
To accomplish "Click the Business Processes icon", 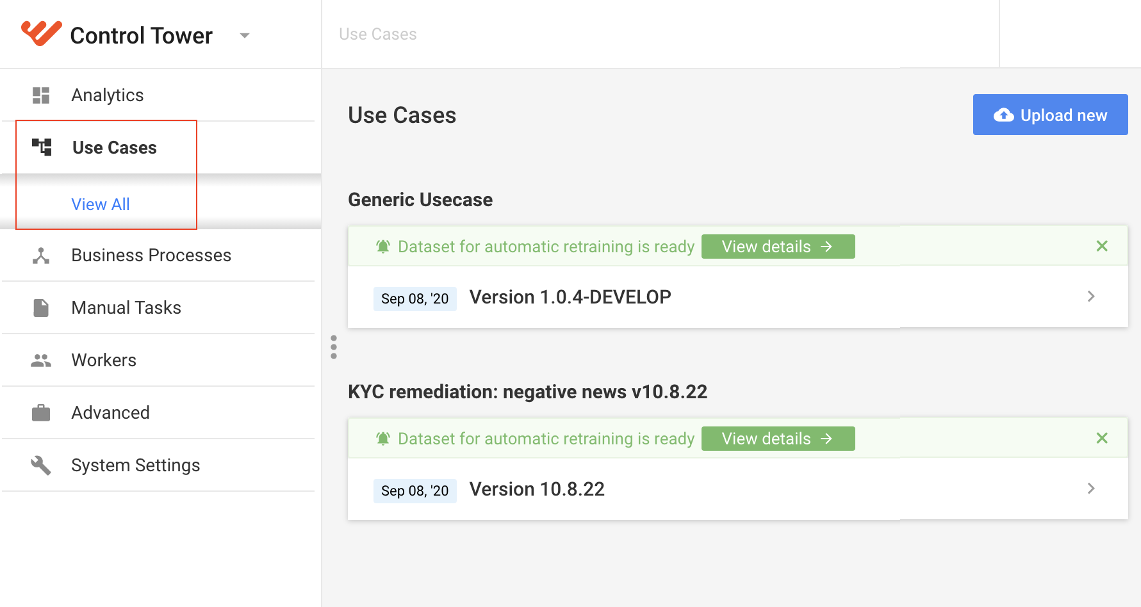I will pyautogui.click(x=41, y=255).
